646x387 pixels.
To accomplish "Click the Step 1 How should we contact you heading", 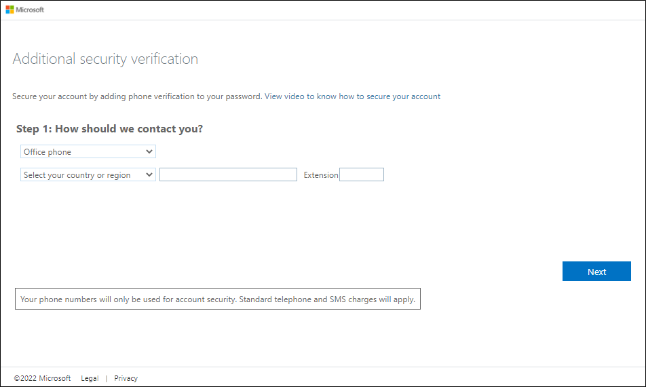I will 110,129.
